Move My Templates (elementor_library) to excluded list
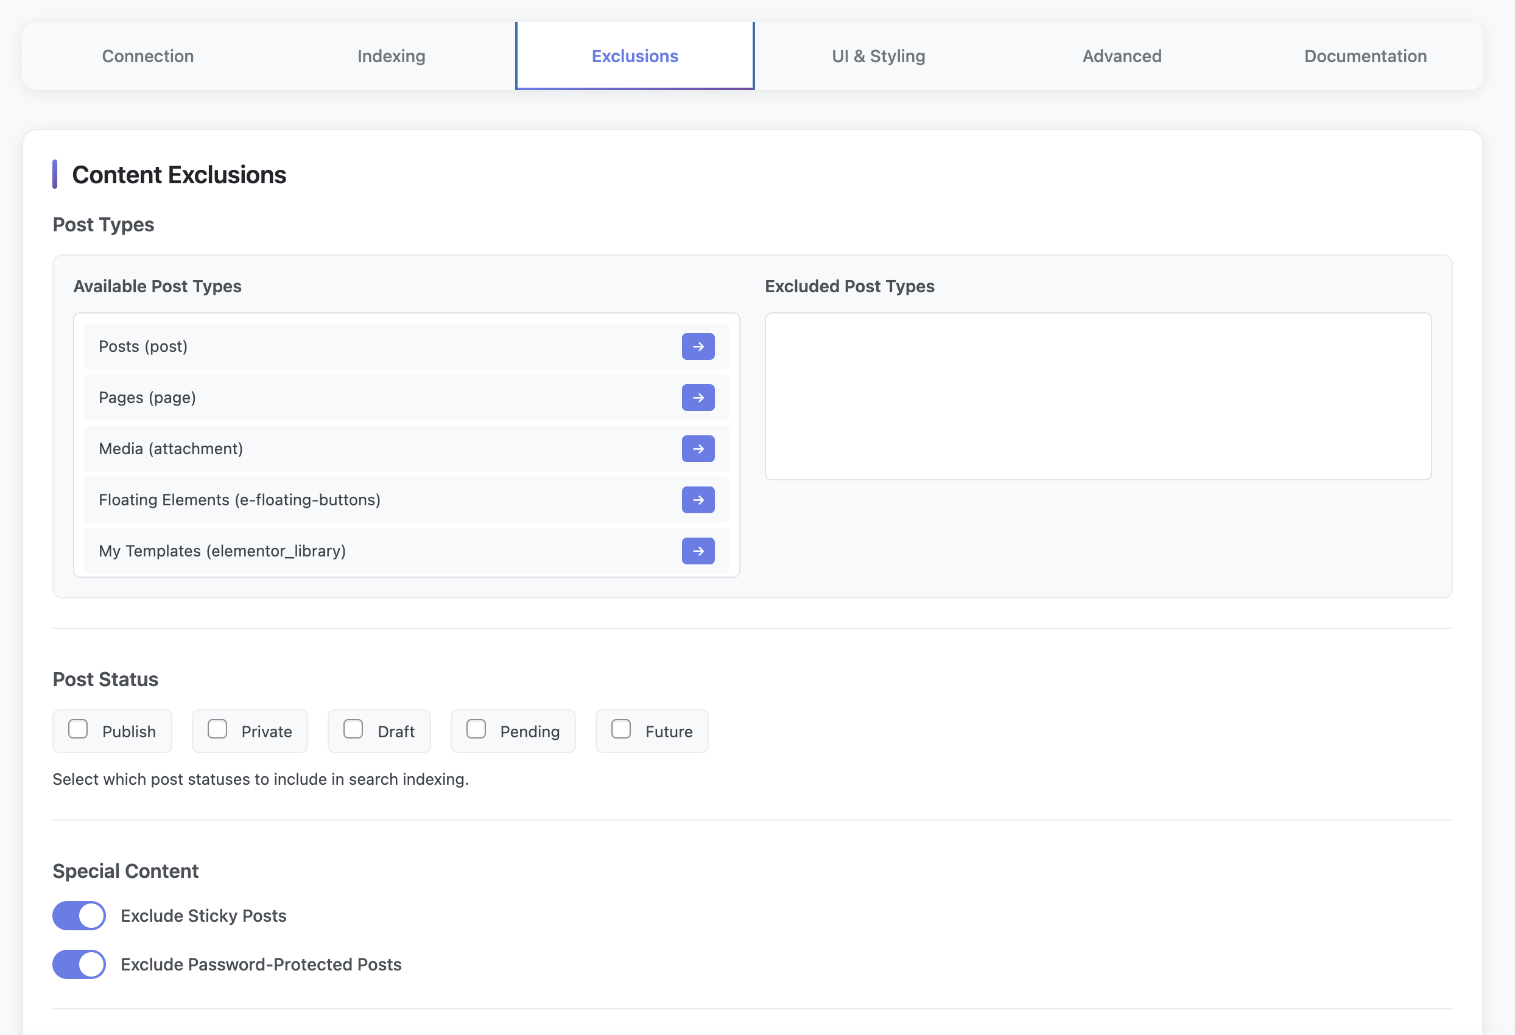Viewport: 1515px width, 1035px height. coord(698,551)
